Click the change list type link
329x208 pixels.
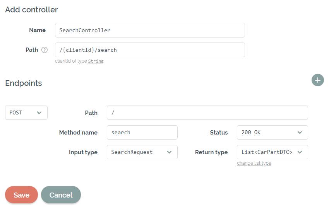pos(254,163)
